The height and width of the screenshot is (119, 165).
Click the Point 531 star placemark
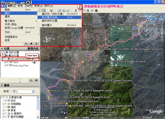tap(48, 91)
